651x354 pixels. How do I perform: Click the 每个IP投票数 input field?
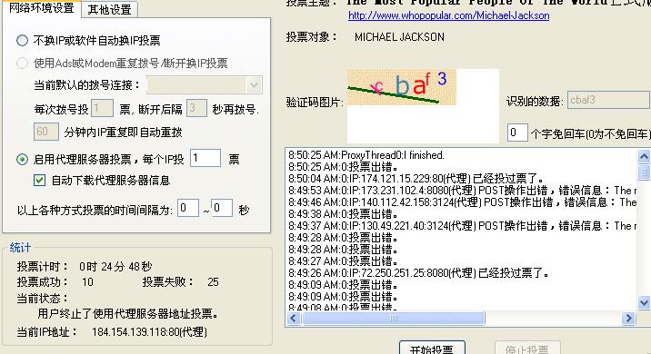205,158
